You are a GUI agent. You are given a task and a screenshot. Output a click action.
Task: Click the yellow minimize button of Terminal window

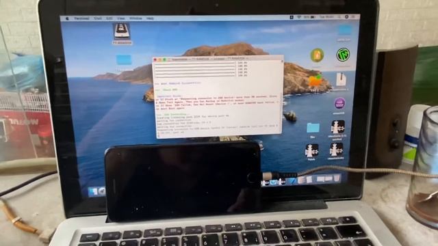pyautogui.click(x=160, y=59)
